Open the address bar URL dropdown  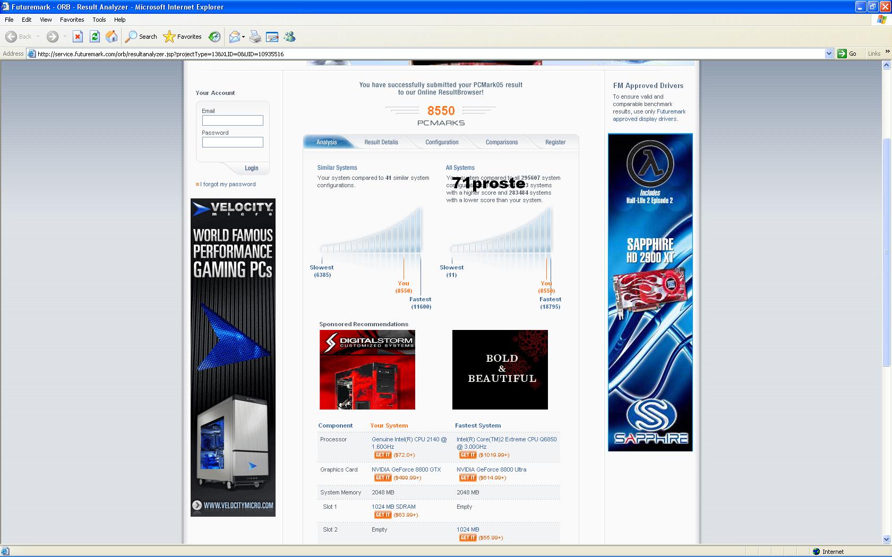tap(829, 54)
